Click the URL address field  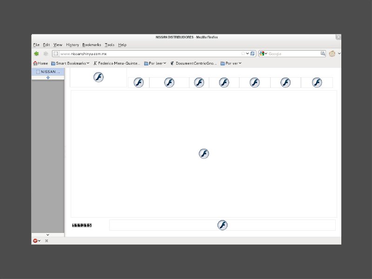pyautogui.click(x=149, y=53)
